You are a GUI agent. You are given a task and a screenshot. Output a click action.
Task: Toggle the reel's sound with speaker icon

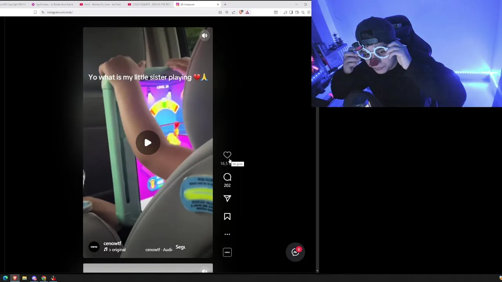(x=204, y=36)
